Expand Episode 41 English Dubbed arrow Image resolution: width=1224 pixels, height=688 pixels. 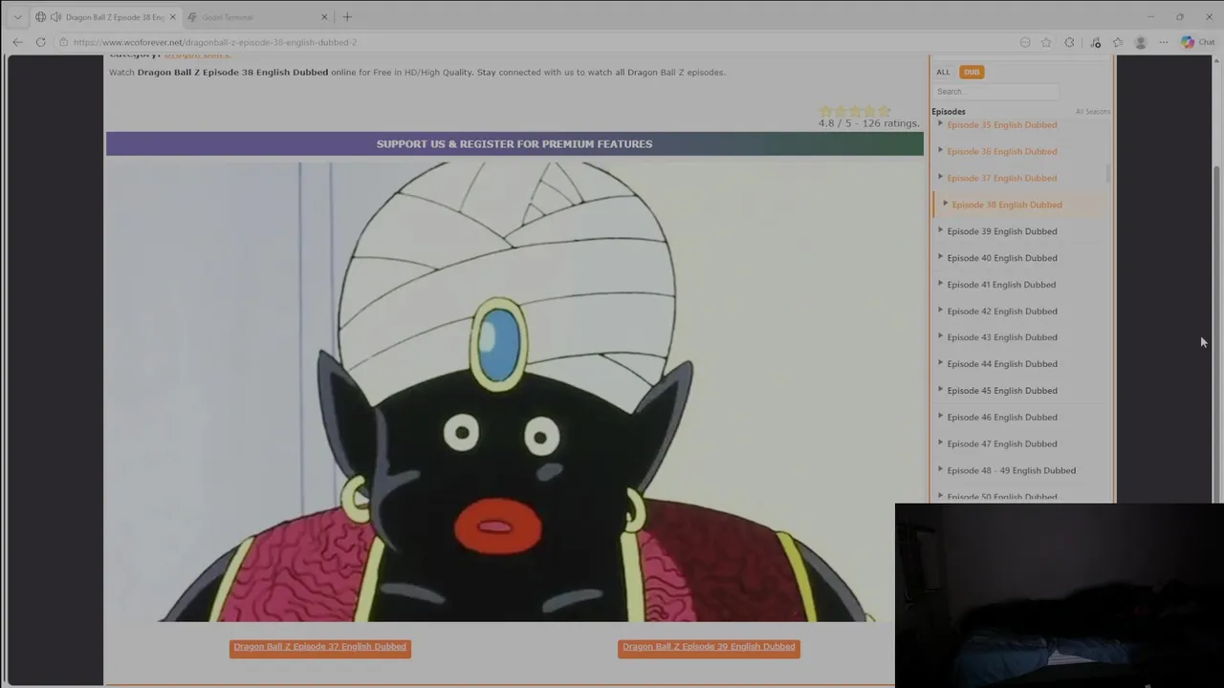pos(940,284)
